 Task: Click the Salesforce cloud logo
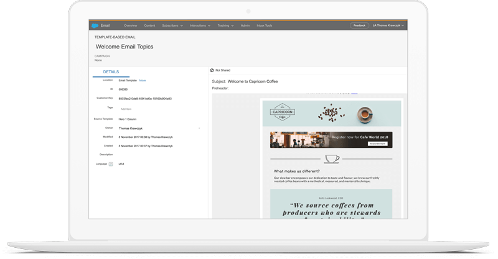tap(95, 25)
